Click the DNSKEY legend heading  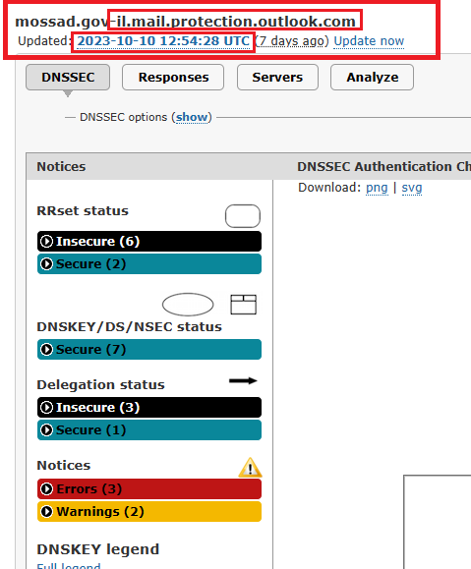(98, 549)
